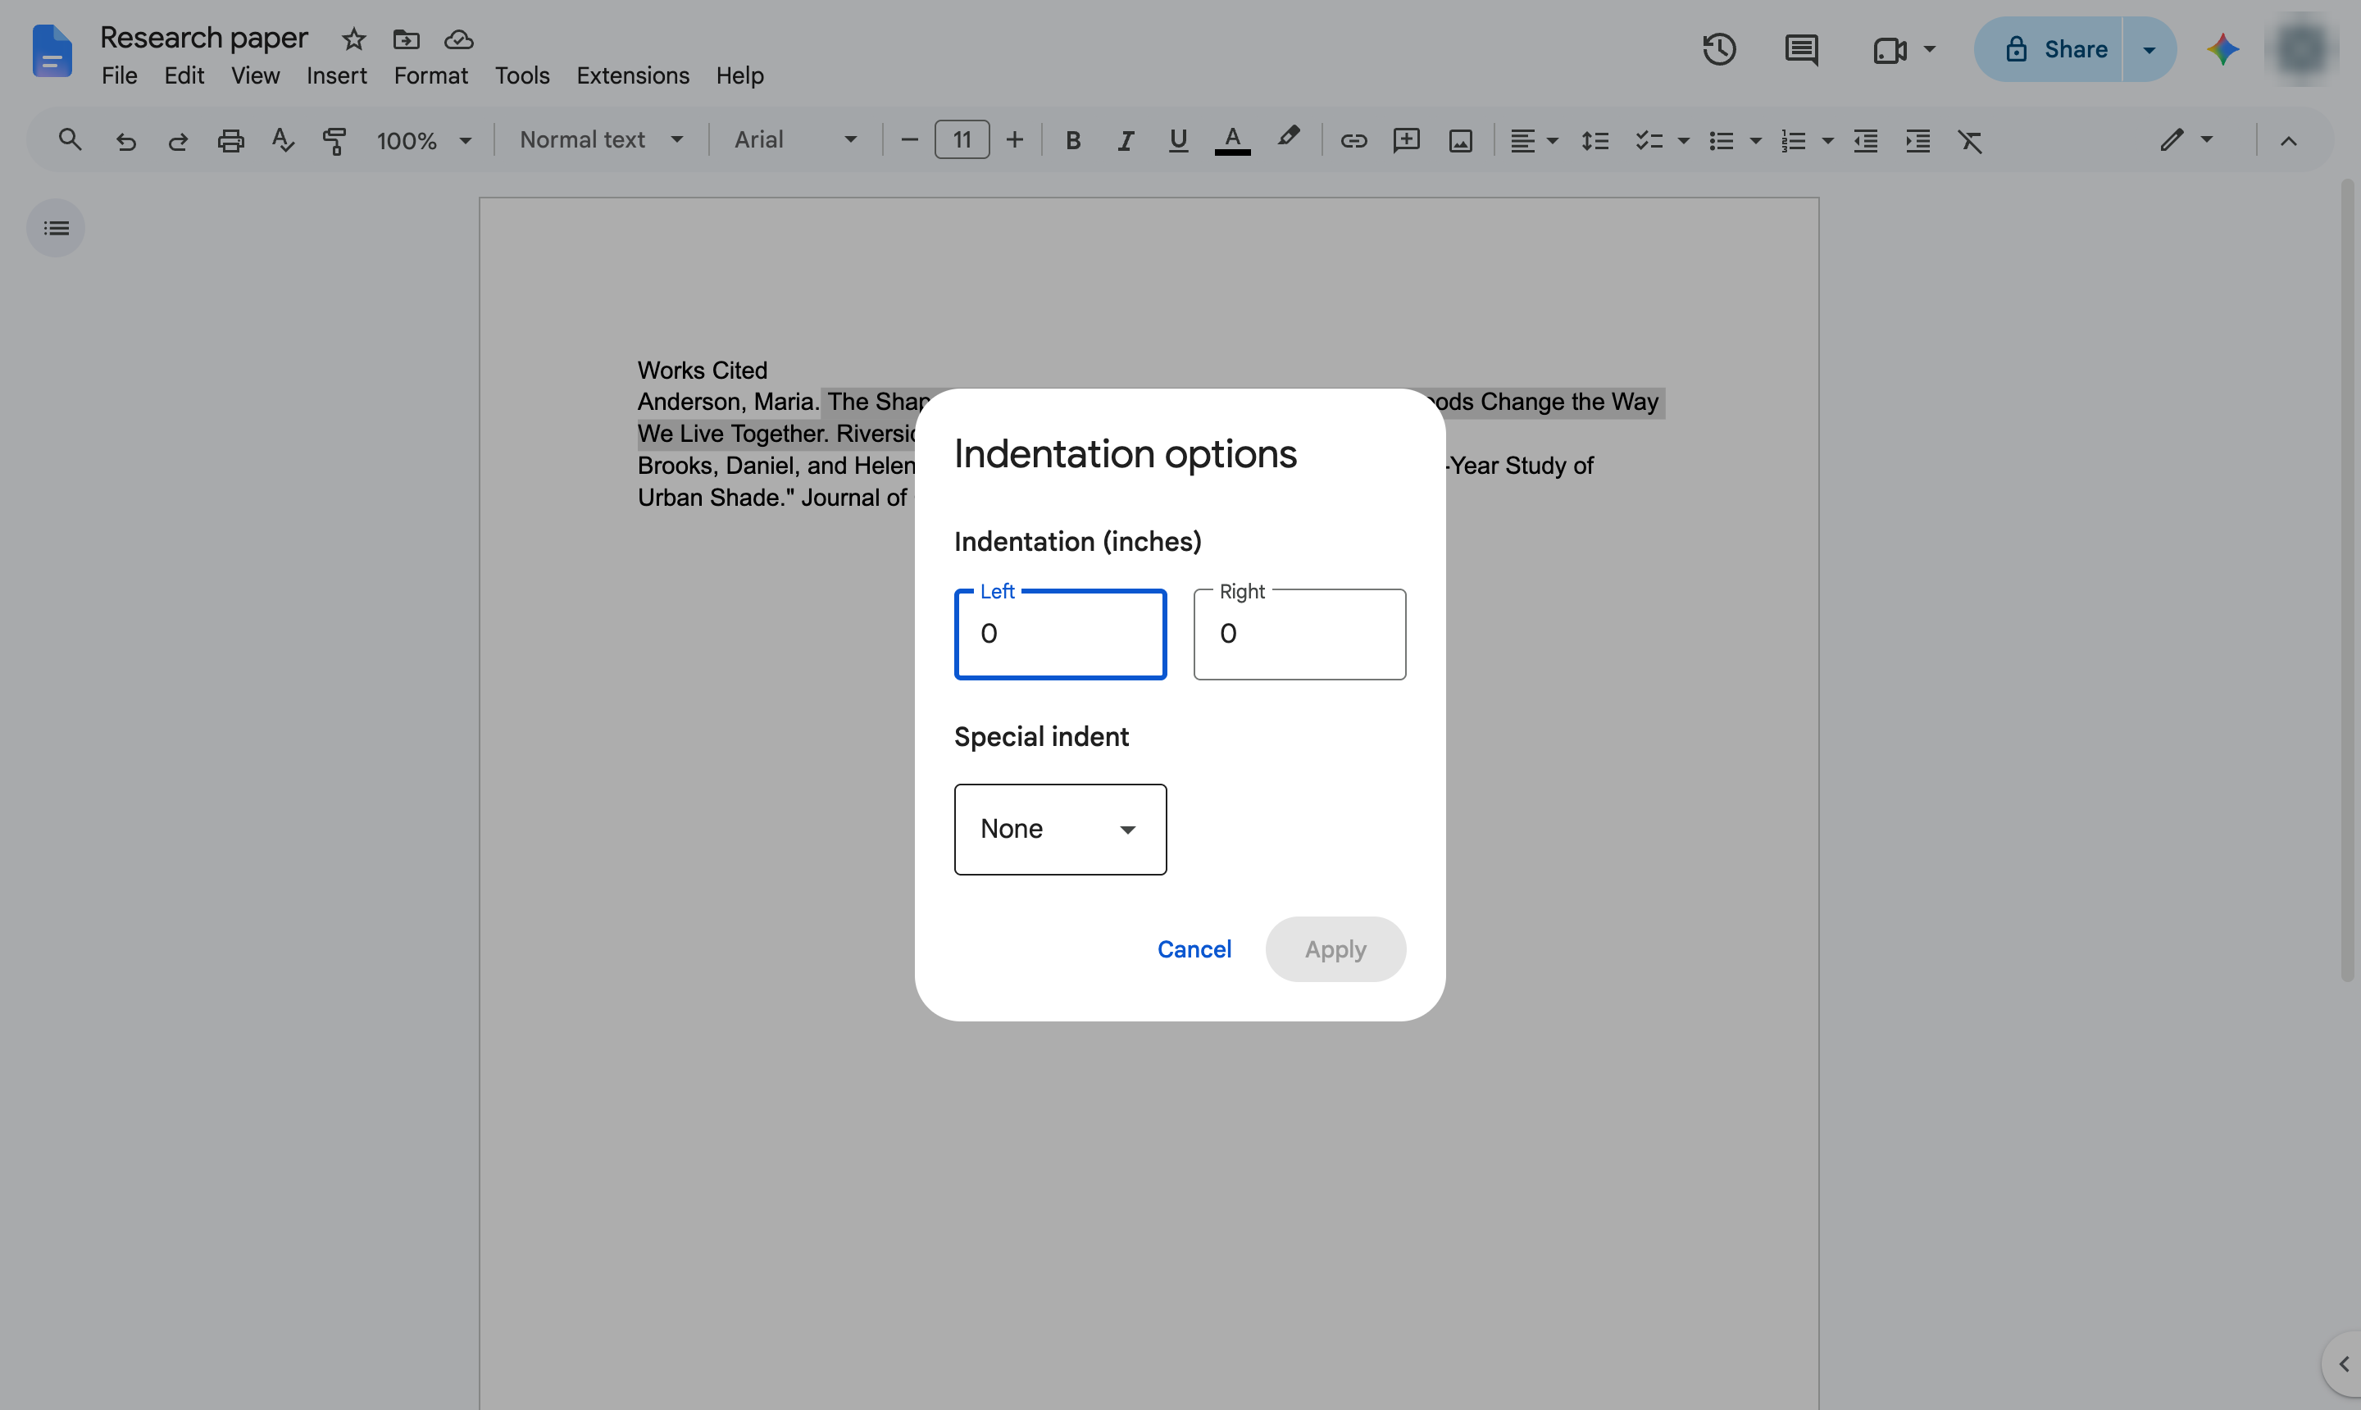The image size is (2361, 1410).
Task: Click the Insert image icon
Action: pos(1460,141)
